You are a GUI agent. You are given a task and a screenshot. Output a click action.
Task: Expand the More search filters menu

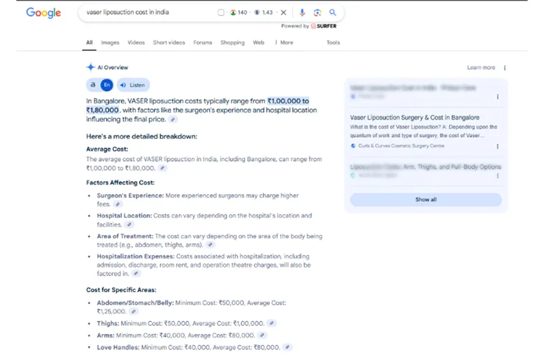click(x=284, y=43)
